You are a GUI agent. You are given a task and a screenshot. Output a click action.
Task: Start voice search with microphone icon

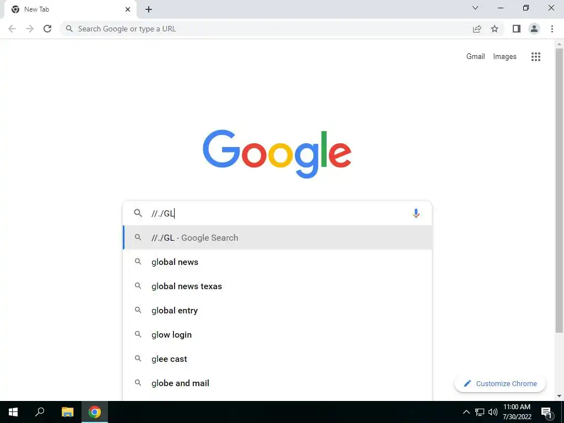416,213
